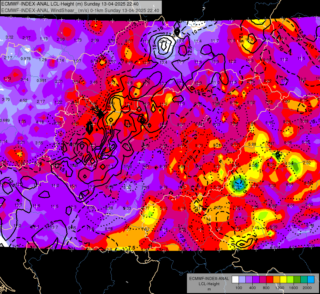The width and height of the screenshot is (320, 294).
Task: Click the legend tick label 1600
Action: tap(294, 288)
